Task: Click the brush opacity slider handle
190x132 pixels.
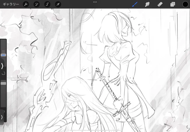Action: [3, 83]
